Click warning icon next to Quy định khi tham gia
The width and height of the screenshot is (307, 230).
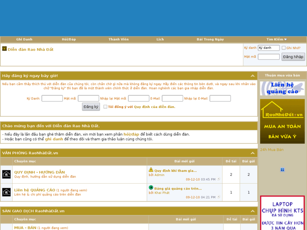coord(151,170)
